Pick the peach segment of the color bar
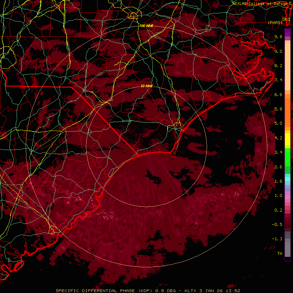 287,65
